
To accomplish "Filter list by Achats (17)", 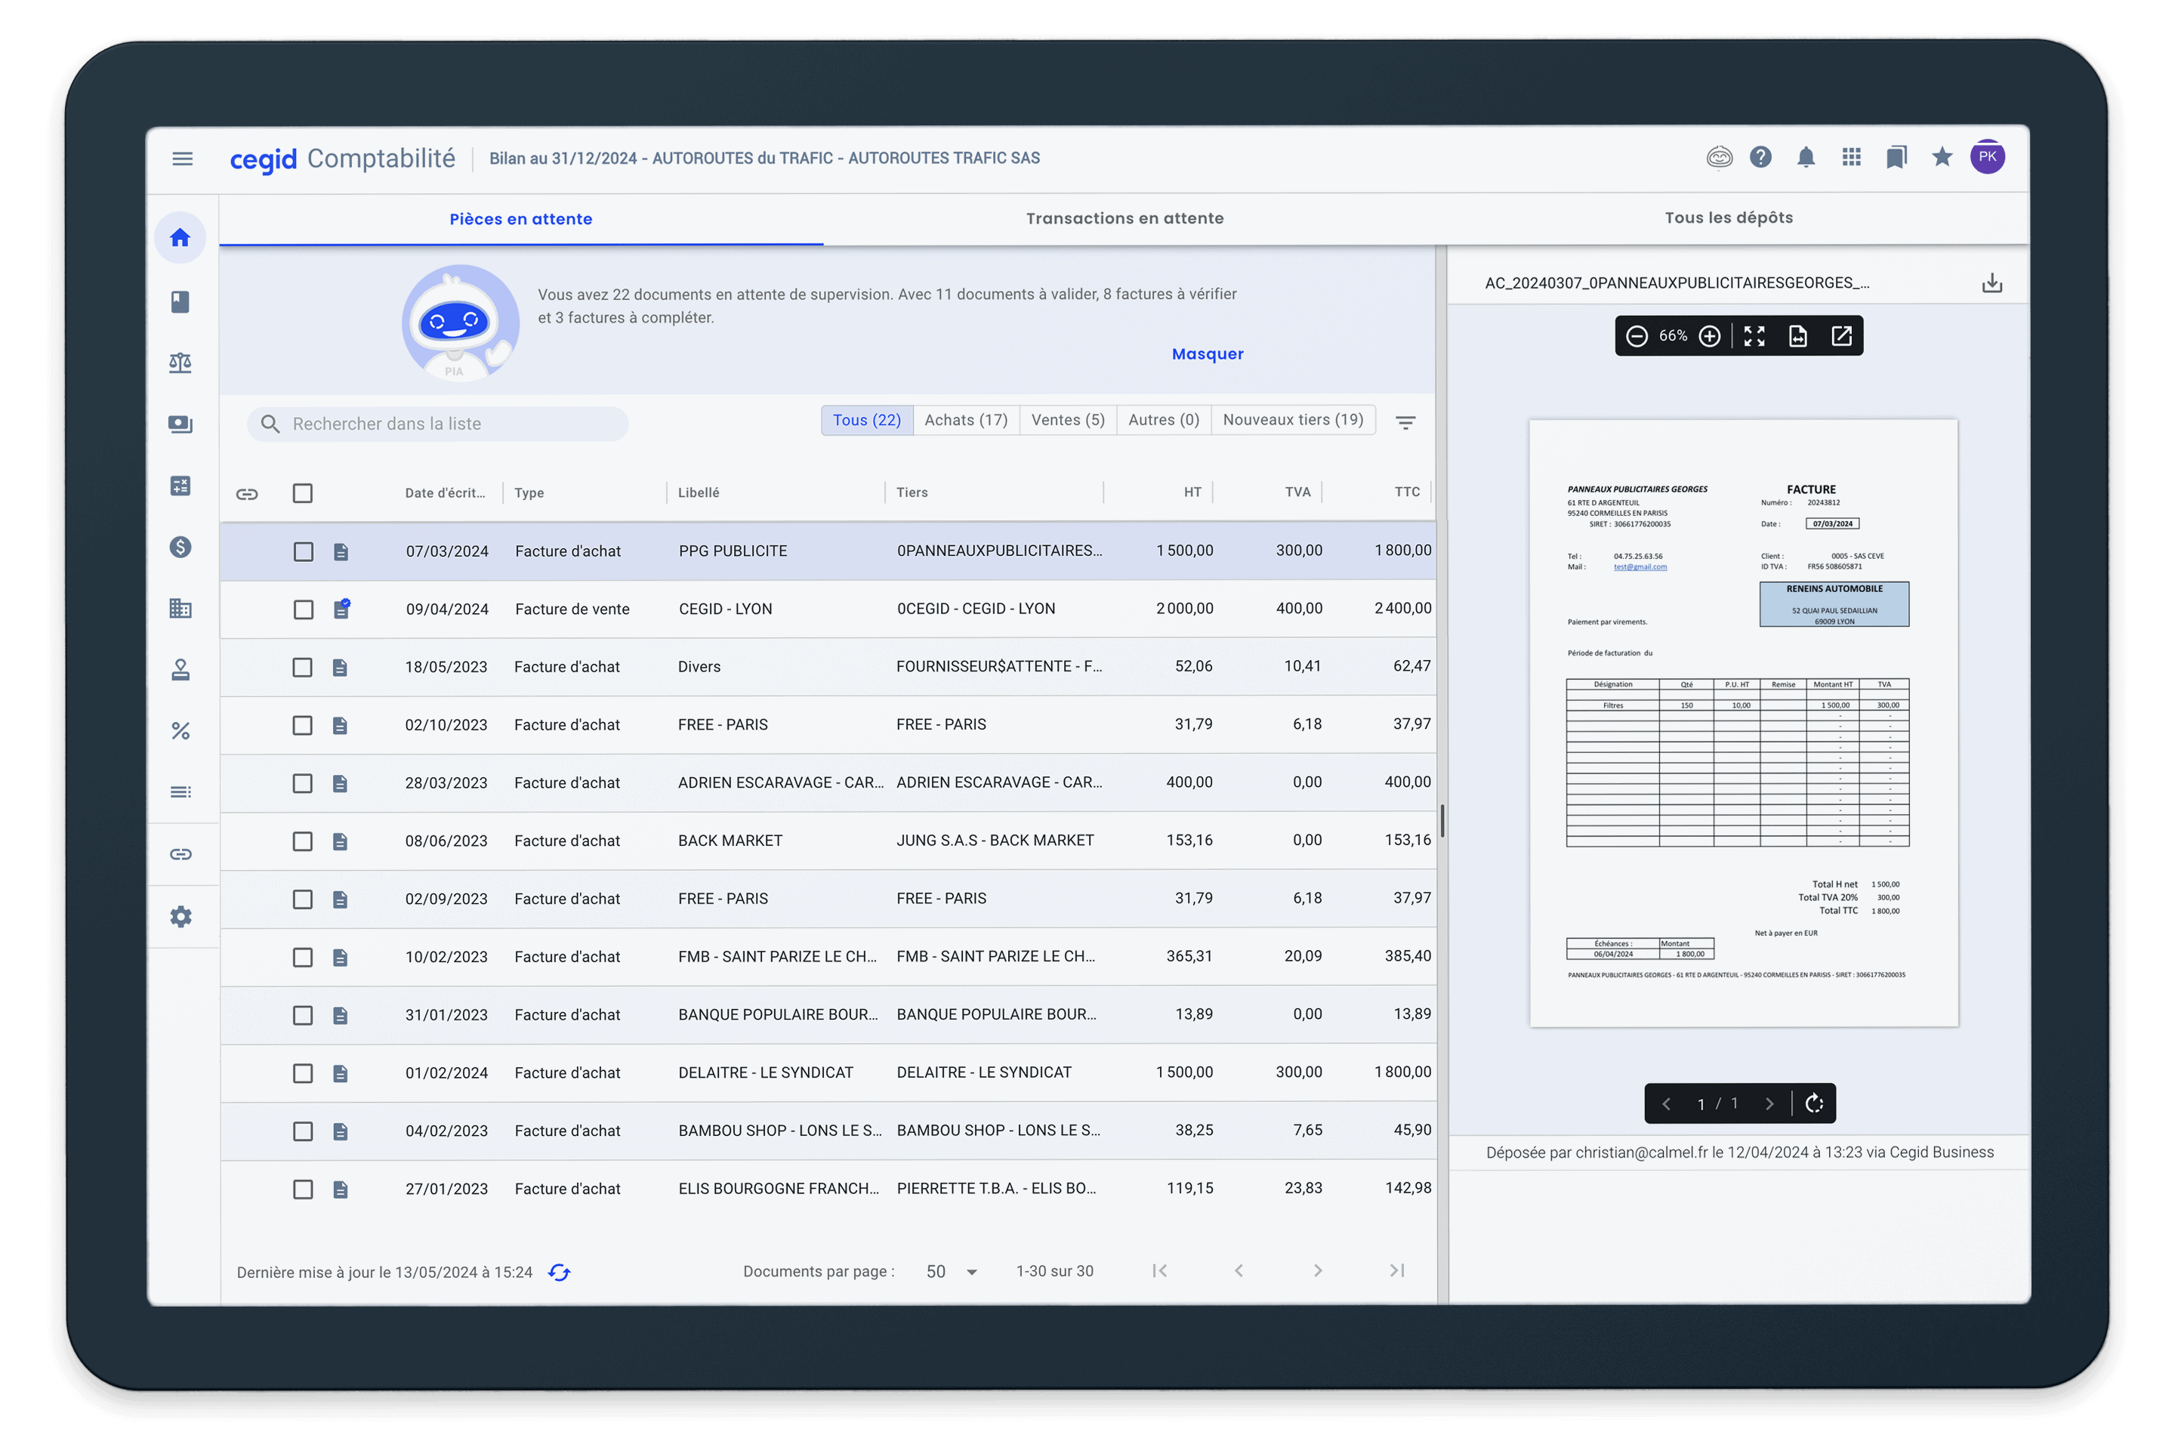I will (x=965, y=420).
